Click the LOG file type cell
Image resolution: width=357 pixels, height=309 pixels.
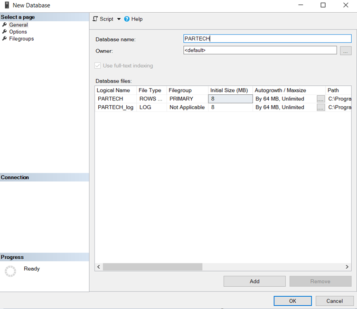pyautogui.click(x=151, y=107)
